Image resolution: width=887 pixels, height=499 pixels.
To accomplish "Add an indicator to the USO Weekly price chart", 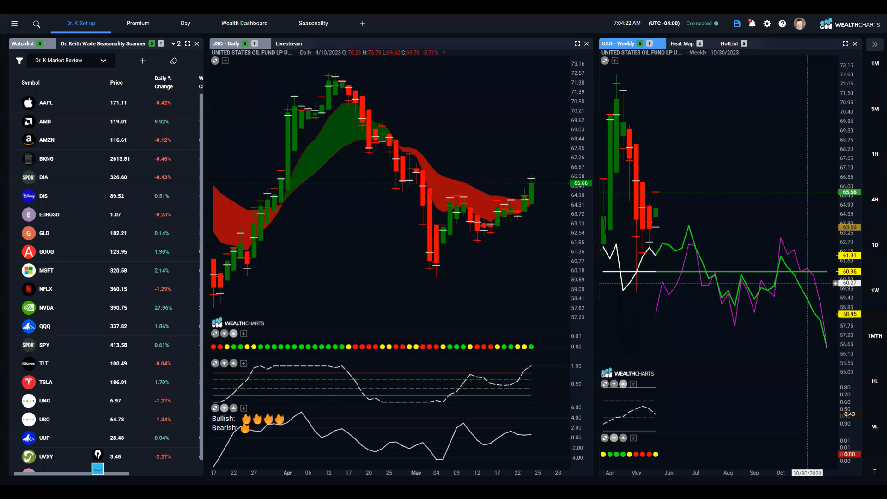I will [x=615, y=61].
